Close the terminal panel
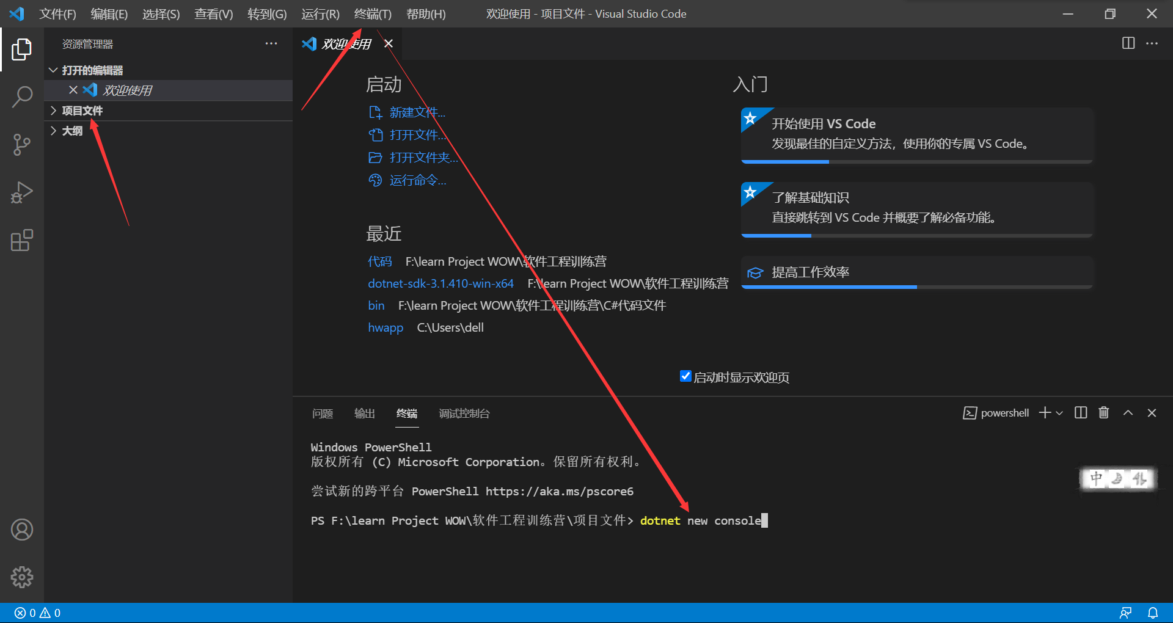 (1152, 413)
